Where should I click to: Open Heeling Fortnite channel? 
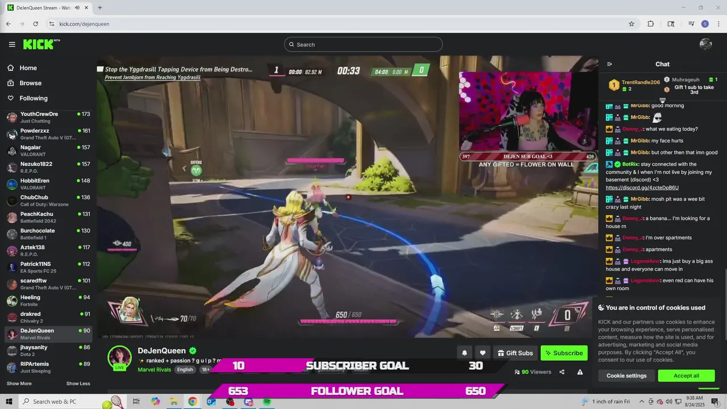coord(48,301)
